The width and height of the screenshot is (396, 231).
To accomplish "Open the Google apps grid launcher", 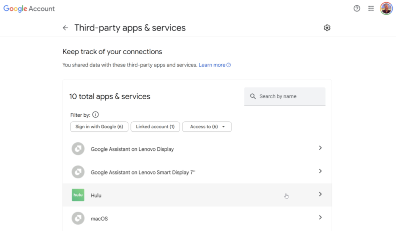I will 371,9.
